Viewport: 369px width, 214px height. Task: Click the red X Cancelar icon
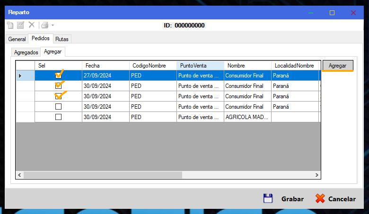(320, 199)
